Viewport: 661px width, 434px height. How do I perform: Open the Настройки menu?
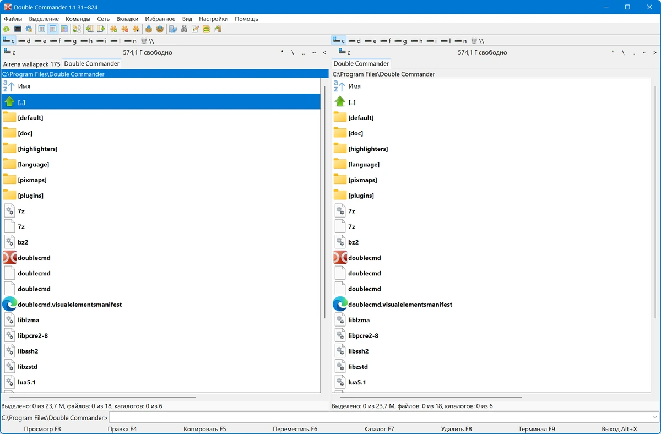tap(213, 19)
